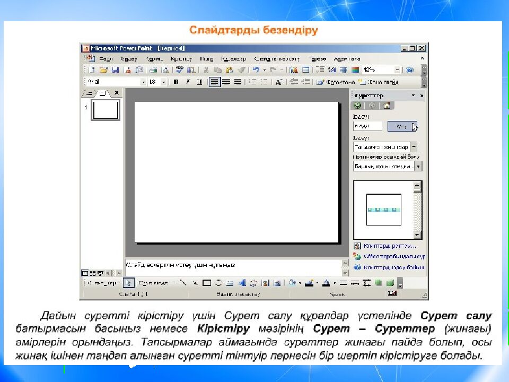Image resolution: width=509 pixels, height=382 pixels.
Task: Click the search button in the clip art pane
Action: coord(401,126)
